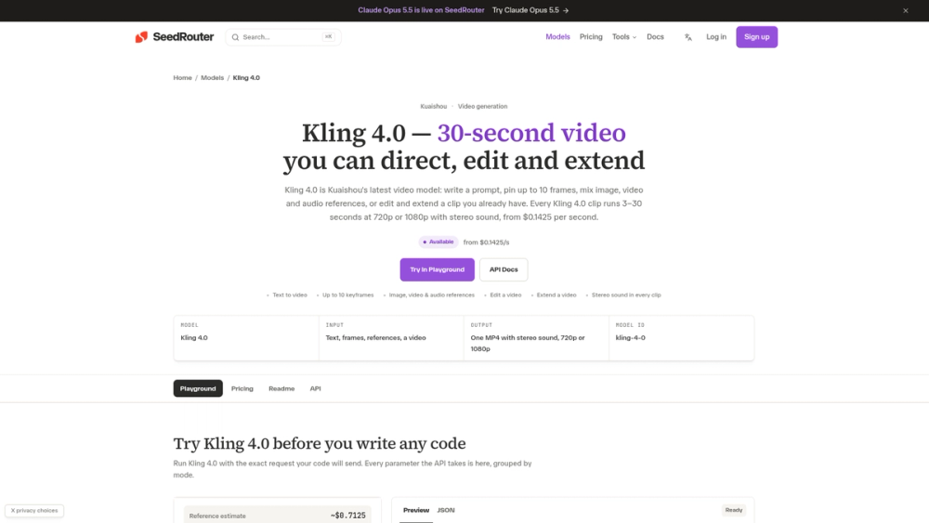The height and width of the screenshot is (523, 929).
Task: Click the Extend a video feature tag
Action: 556,295
